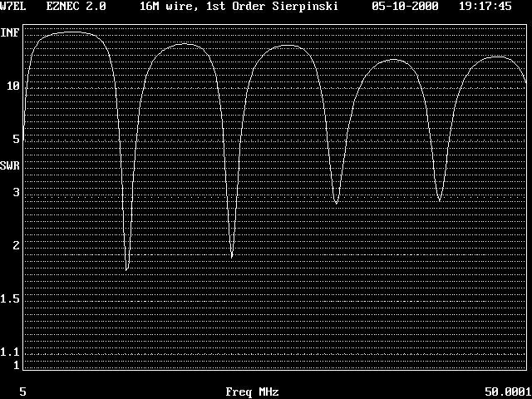Screen dimensions: 532x399
Task: Click the W7EL author label
Action: tap(13, 7)
